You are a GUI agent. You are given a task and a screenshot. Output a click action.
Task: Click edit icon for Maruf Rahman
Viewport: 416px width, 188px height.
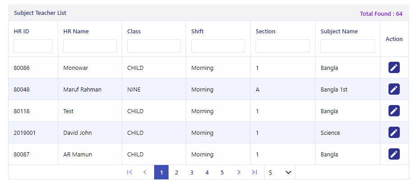pyautogui.click(x=394, y=89)
